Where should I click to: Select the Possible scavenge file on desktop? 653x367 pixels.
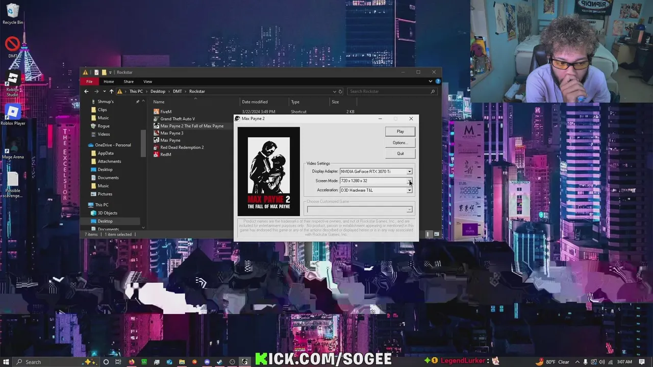pyautogui.click(x=13, y=186)
